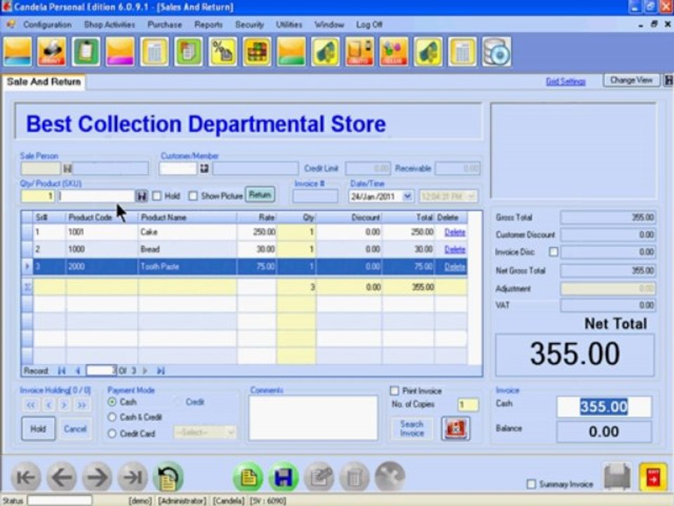Click the red icon beside Search Invoice
Viewport: 674px width, 506px height.
coord(456,428)
